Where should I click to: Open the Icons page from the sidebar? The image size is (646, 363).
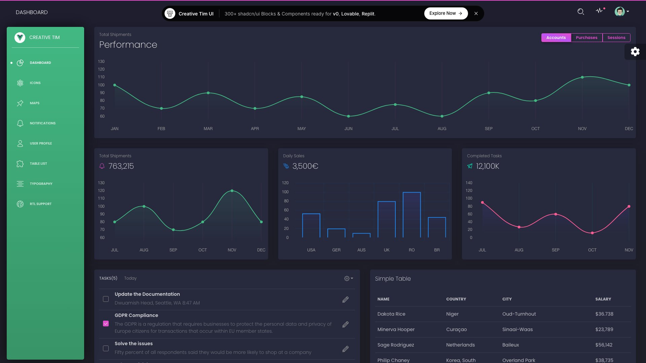35,83
